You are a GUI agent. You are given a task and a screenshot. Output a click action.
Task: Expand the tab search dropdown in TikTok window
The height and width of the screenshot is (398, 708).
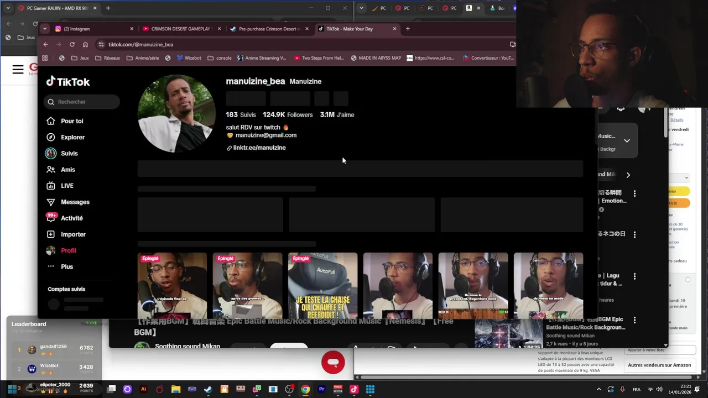[x=44, y=29]
